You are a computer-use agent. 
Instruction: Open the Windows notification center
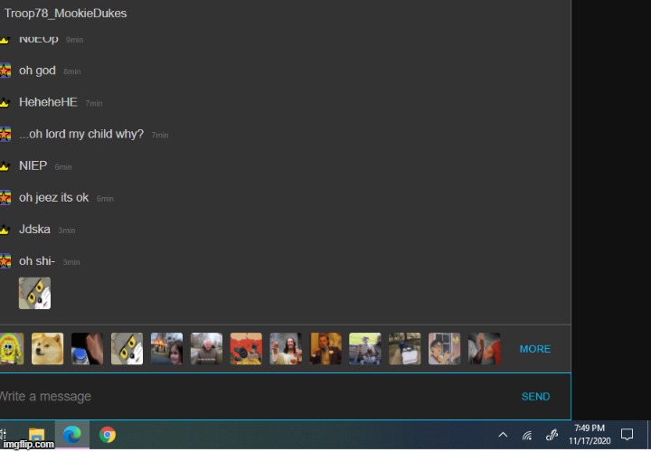pos(627,435)
